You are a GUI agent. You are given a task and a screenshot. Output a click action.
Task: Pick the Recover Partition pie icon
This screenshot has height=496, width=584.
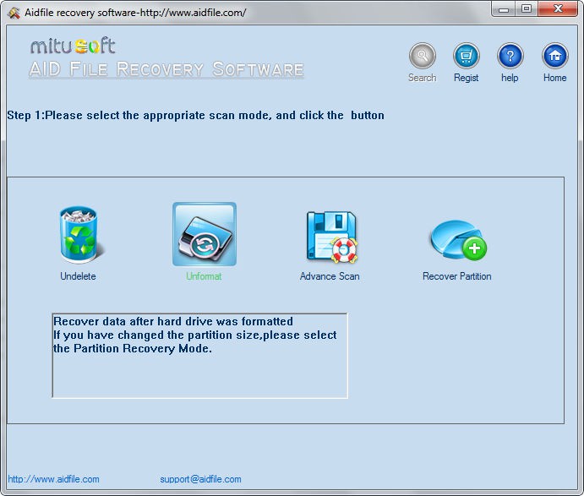[x=458, y=240]
